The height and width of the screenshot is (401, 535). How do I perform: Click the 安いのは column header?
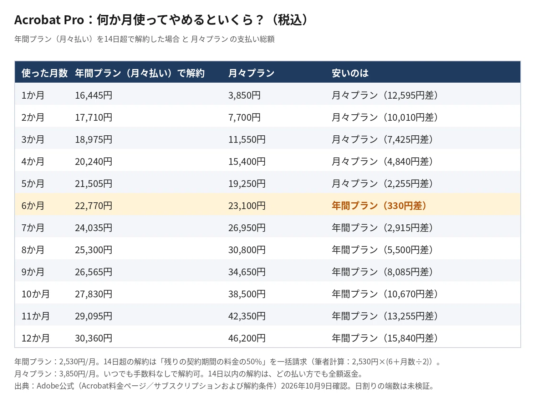tap(350, 73)
